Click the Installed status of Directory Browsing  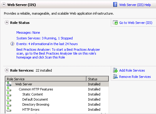point(94,104)
